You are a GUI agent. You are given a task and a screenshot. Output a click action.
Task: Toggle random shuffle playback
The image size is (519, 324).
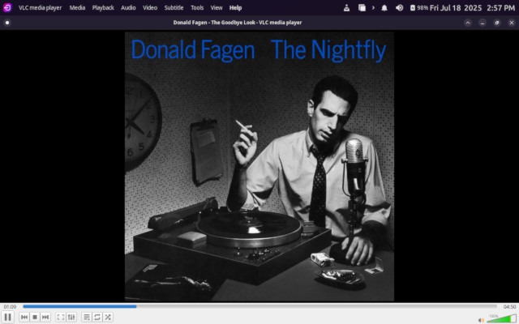tap(108, 317)
